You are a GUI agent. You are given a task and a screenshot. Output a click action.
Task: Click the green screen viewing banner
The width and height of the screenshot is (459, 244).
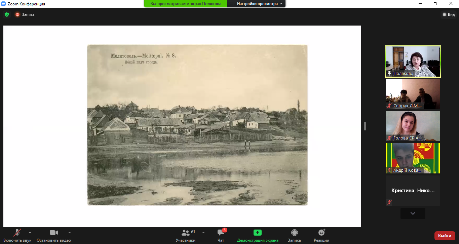186,4
